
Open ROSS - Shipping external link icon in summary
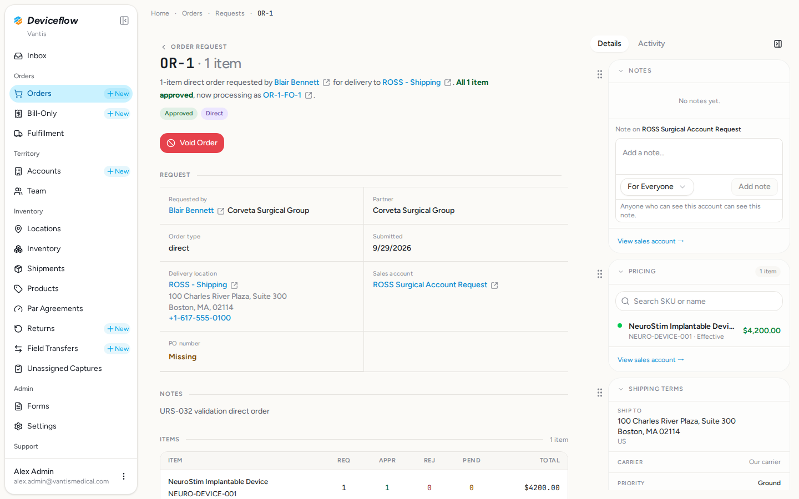click(x=448, y=83)
